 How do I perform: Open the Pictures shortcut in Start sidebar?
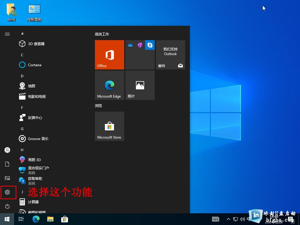(7, 178)
